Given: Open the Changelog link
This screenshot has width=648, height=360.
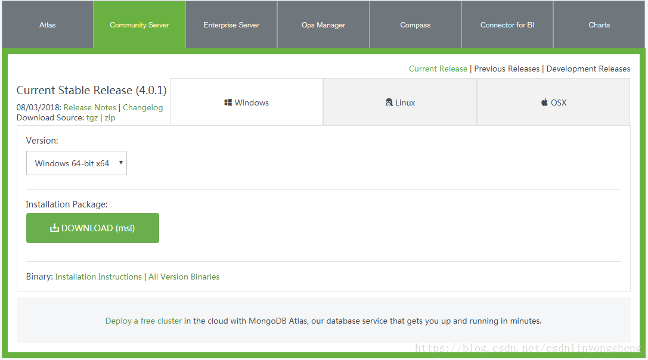Looking at the screenshot, I should pos(142,107).
